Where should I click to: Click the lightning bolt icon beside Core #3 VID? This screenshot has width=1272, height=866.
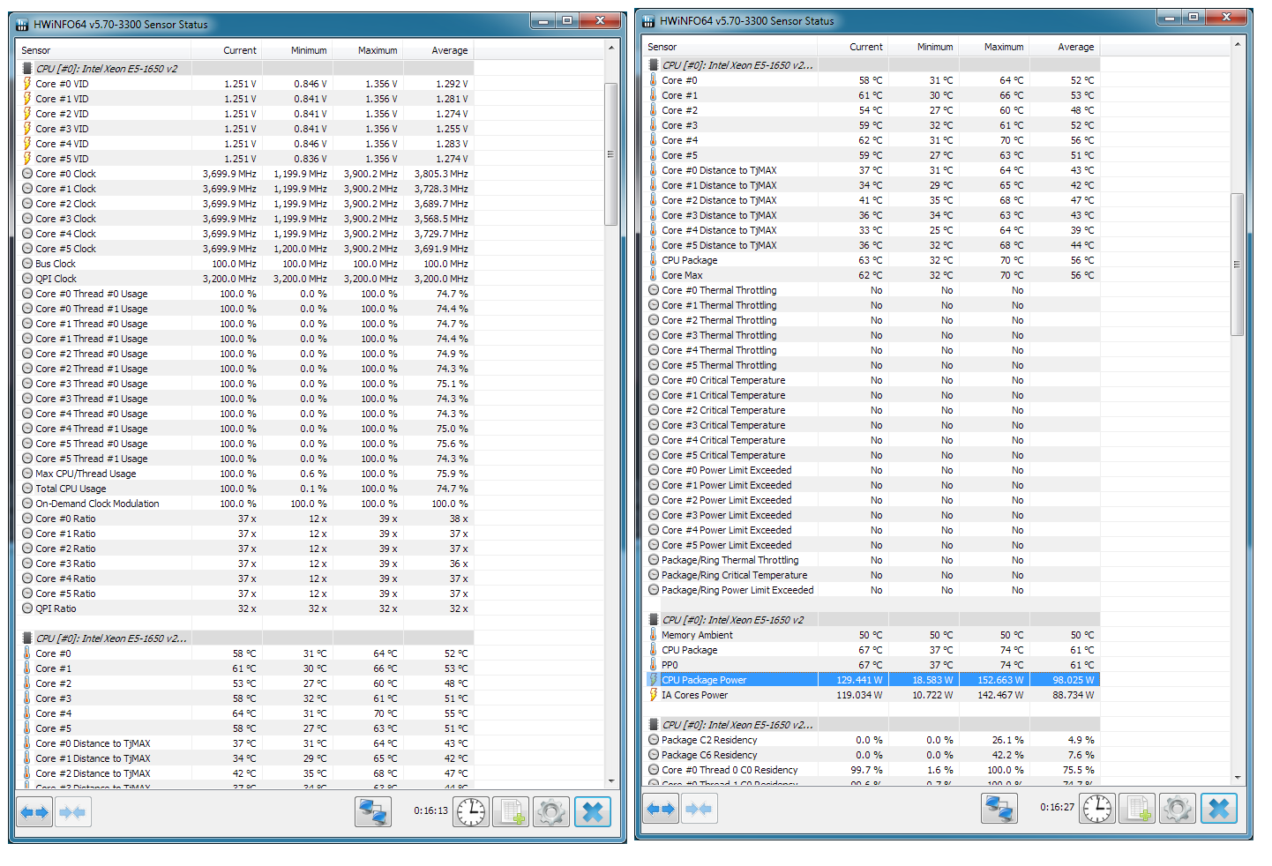click(27, 129)
